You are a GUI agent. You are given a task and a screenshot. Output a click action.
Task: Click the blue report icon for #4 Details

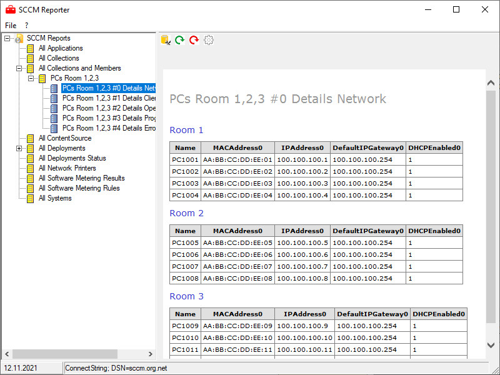coord(54,128)
